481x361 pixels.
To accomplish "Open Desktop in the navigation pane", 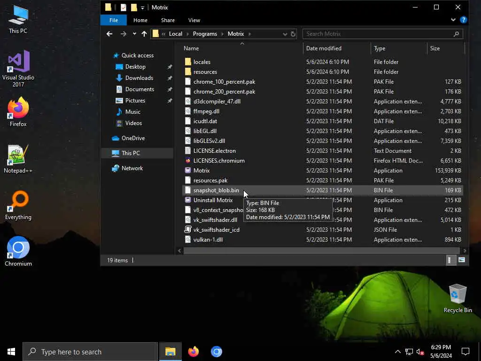I will [x=135, y=67].
